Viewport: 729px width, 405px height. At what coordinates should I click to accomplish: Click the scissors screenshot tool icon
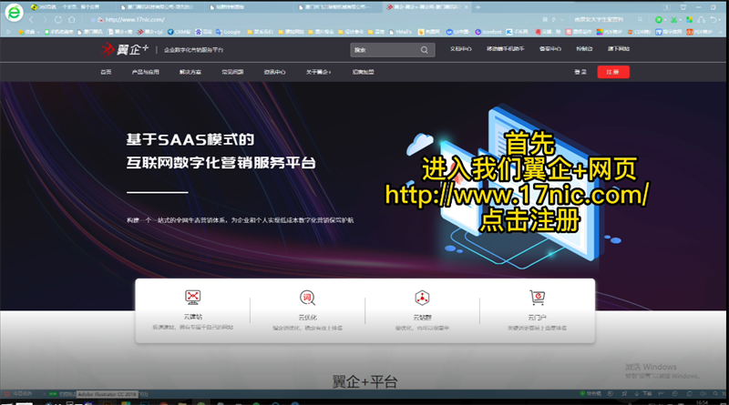coord(673,19)
